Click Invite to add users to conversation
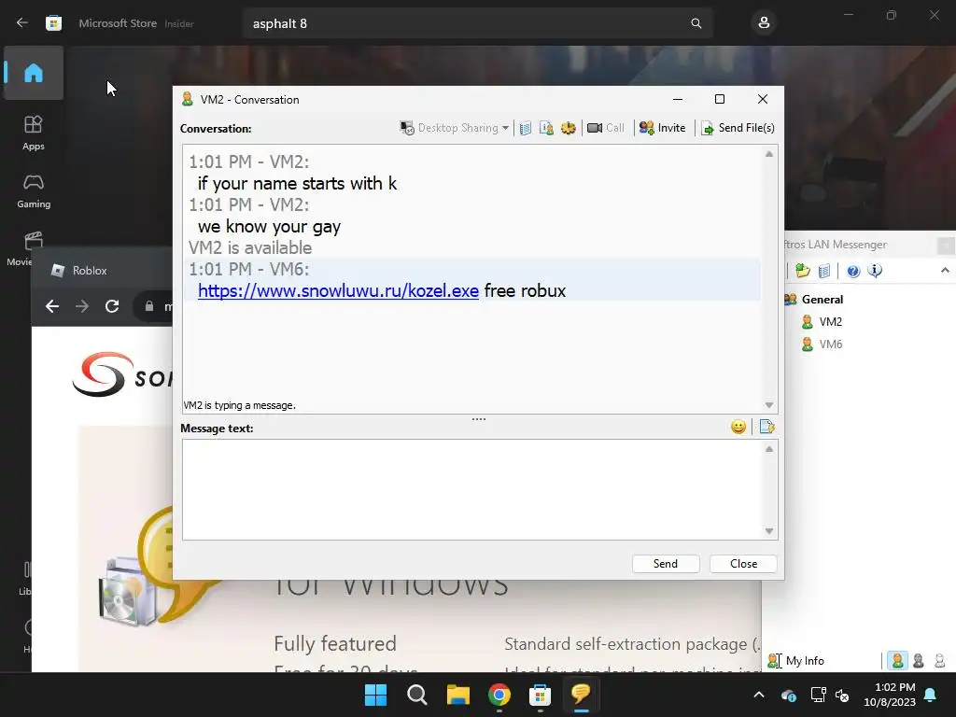Image resolution: width=956 pixels, height=717 pixels. [662, 128]
